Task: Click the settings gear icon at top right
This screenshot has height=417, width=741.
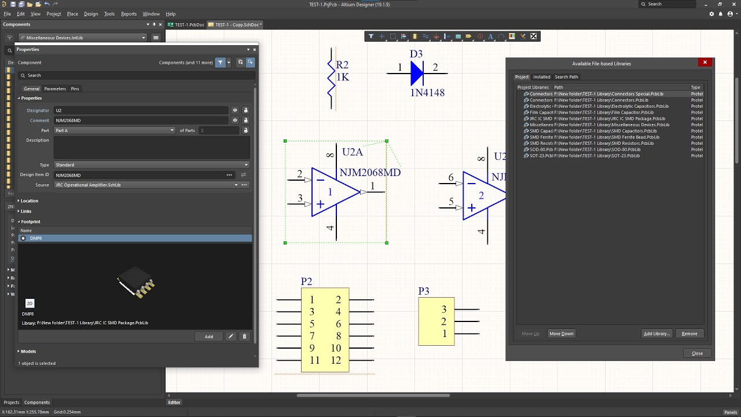Action: 711,14
